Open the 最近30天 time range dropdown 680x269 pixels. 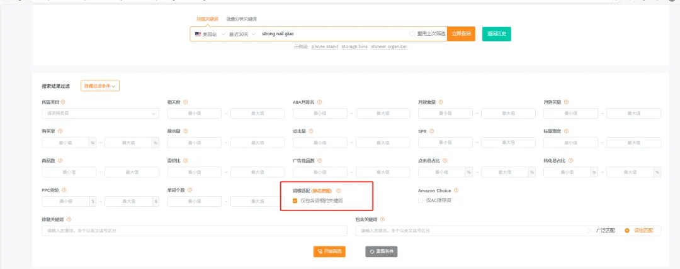[x=242, y=34]
